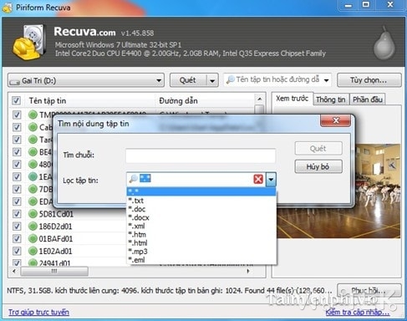
Task: Select the file row 01BAFd01
Action: coord(56,238)
